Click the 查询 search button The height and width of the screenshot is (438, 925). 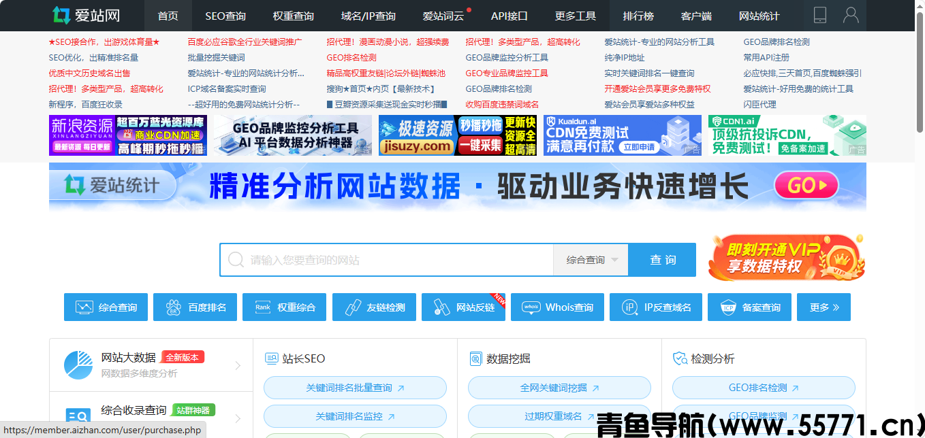coord(663,260)
